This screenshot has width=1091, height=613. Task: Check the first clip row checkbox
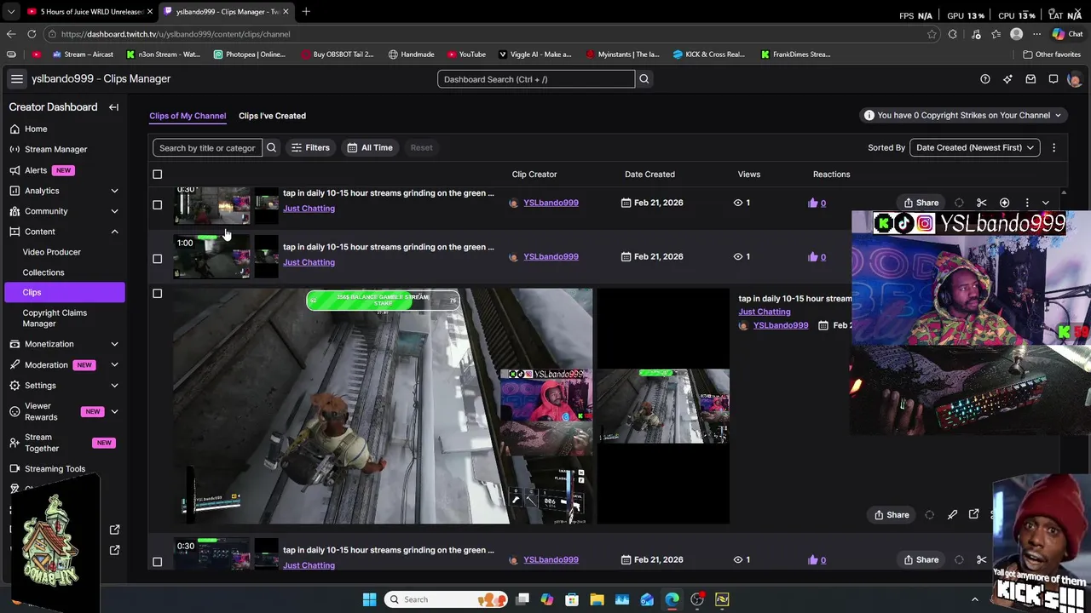[x=157, y=204]
